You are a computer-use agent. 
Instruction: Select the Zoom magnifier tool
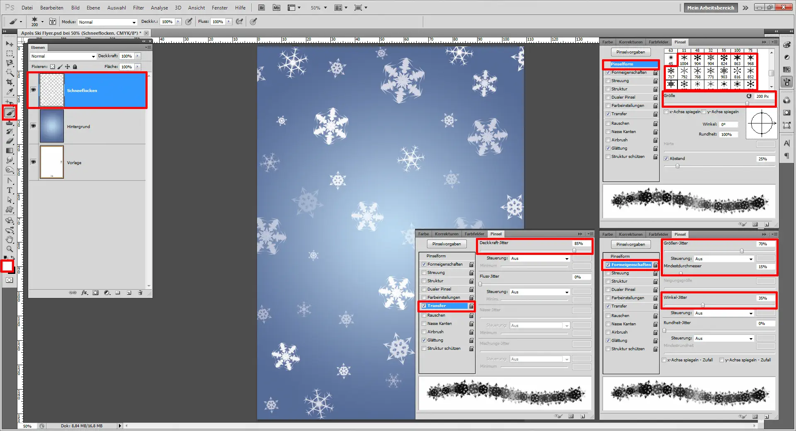click(x=10, y=249)
